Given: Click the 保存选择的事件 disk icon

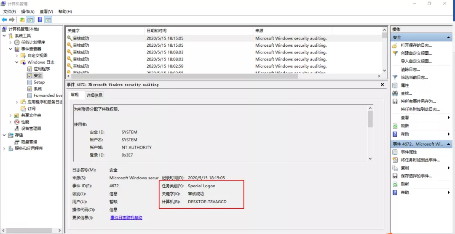Looking at the screenshot, I should (x=395, y=176).
